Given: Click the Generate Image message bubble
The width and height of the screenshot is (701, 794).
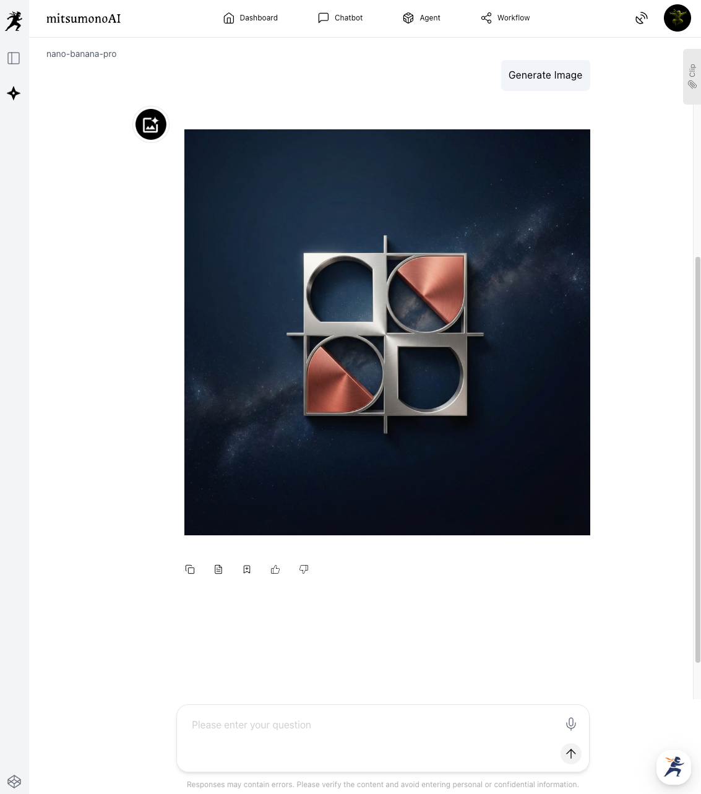Looking at the screenshot, I should (545, 75).
